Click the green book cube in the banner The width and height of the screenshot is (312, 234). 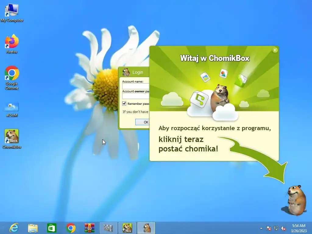241,80
